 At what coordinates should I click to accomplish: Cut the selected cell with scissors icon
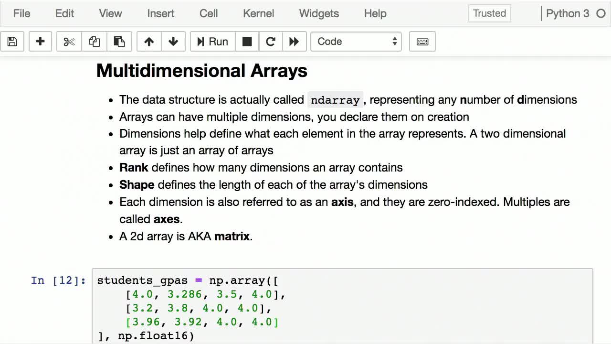69,42
